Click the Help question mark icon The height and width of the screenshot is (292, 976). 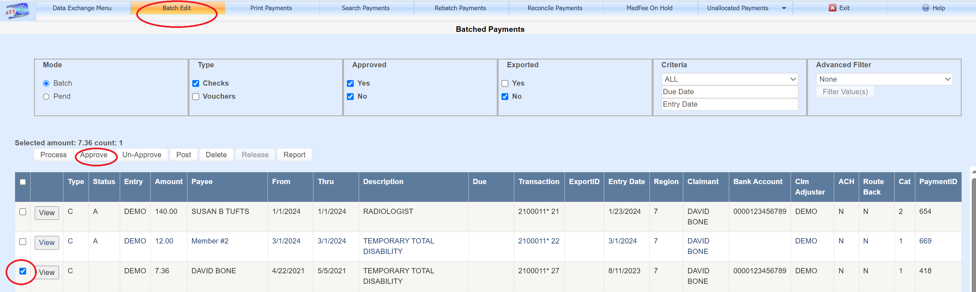(x=925, y=8)
